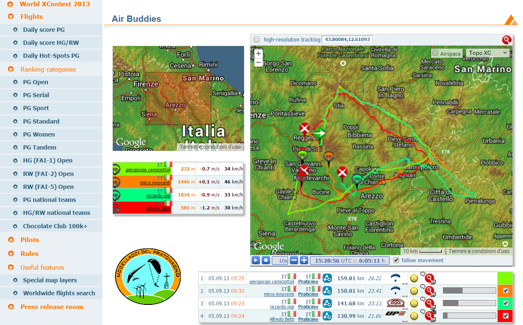Toggle the Airspace checkbox on the map
Image resolution: width=523 pixels, height=325 pixels.
tap(435, 53)
